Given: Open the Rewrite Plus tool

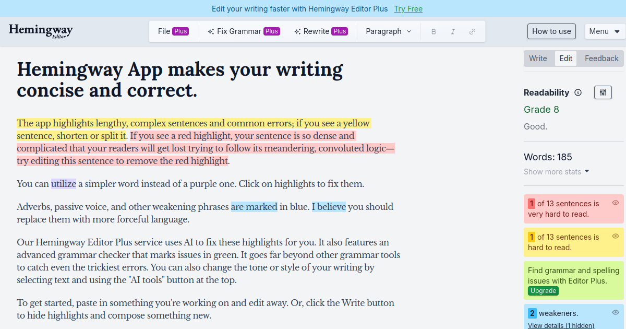Looking at the screenshot, I should [x=321, y=31].
